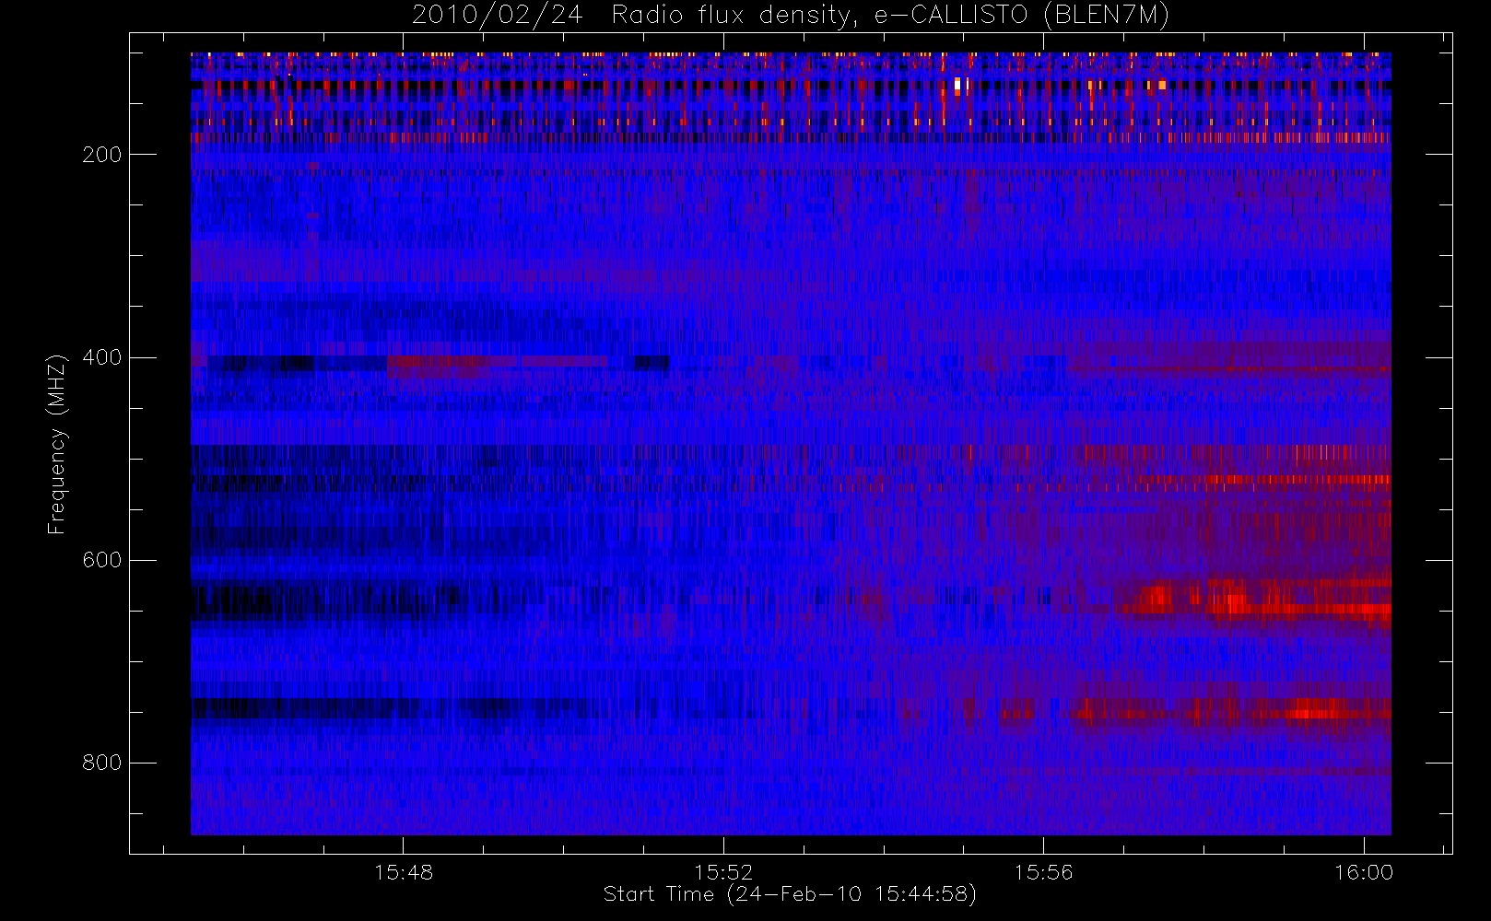
Task: Click the 800 frequency tick label
Action: point(102,763)
